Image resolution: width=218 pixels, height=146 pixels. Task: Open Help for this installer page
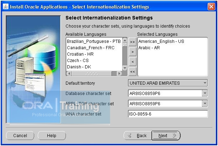pos(52,135)
